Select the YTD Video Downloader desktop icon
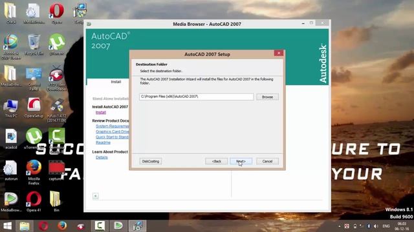The image size is (414, 232). coord(57,79)
